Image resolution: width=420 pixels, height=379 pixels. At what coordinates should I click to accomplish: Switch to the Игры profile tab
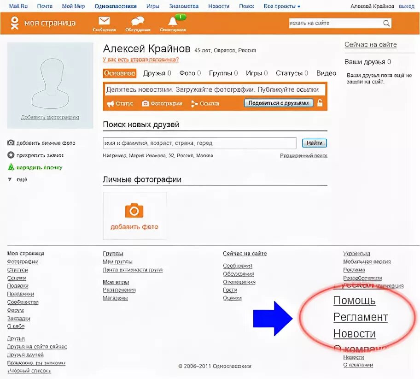coord(257,73)
